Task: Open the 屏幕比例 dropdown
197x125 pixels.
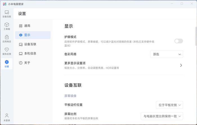Action: (x=162, y=116)
